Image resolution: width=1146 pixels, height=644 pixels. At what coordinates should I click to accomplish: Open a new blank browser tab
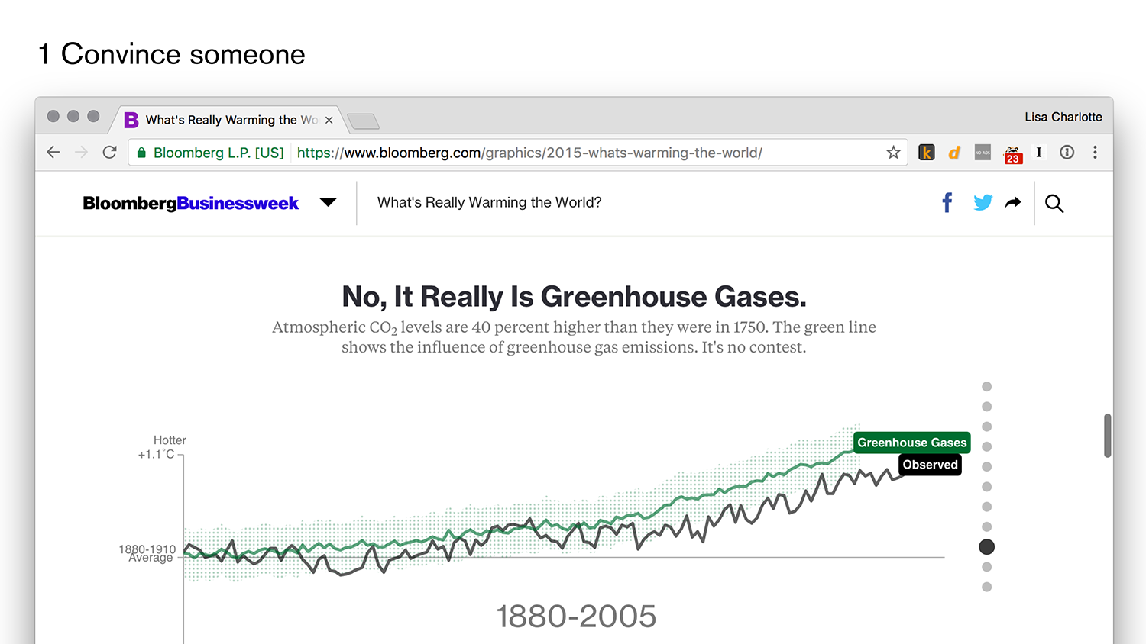[x=364, y=121]
